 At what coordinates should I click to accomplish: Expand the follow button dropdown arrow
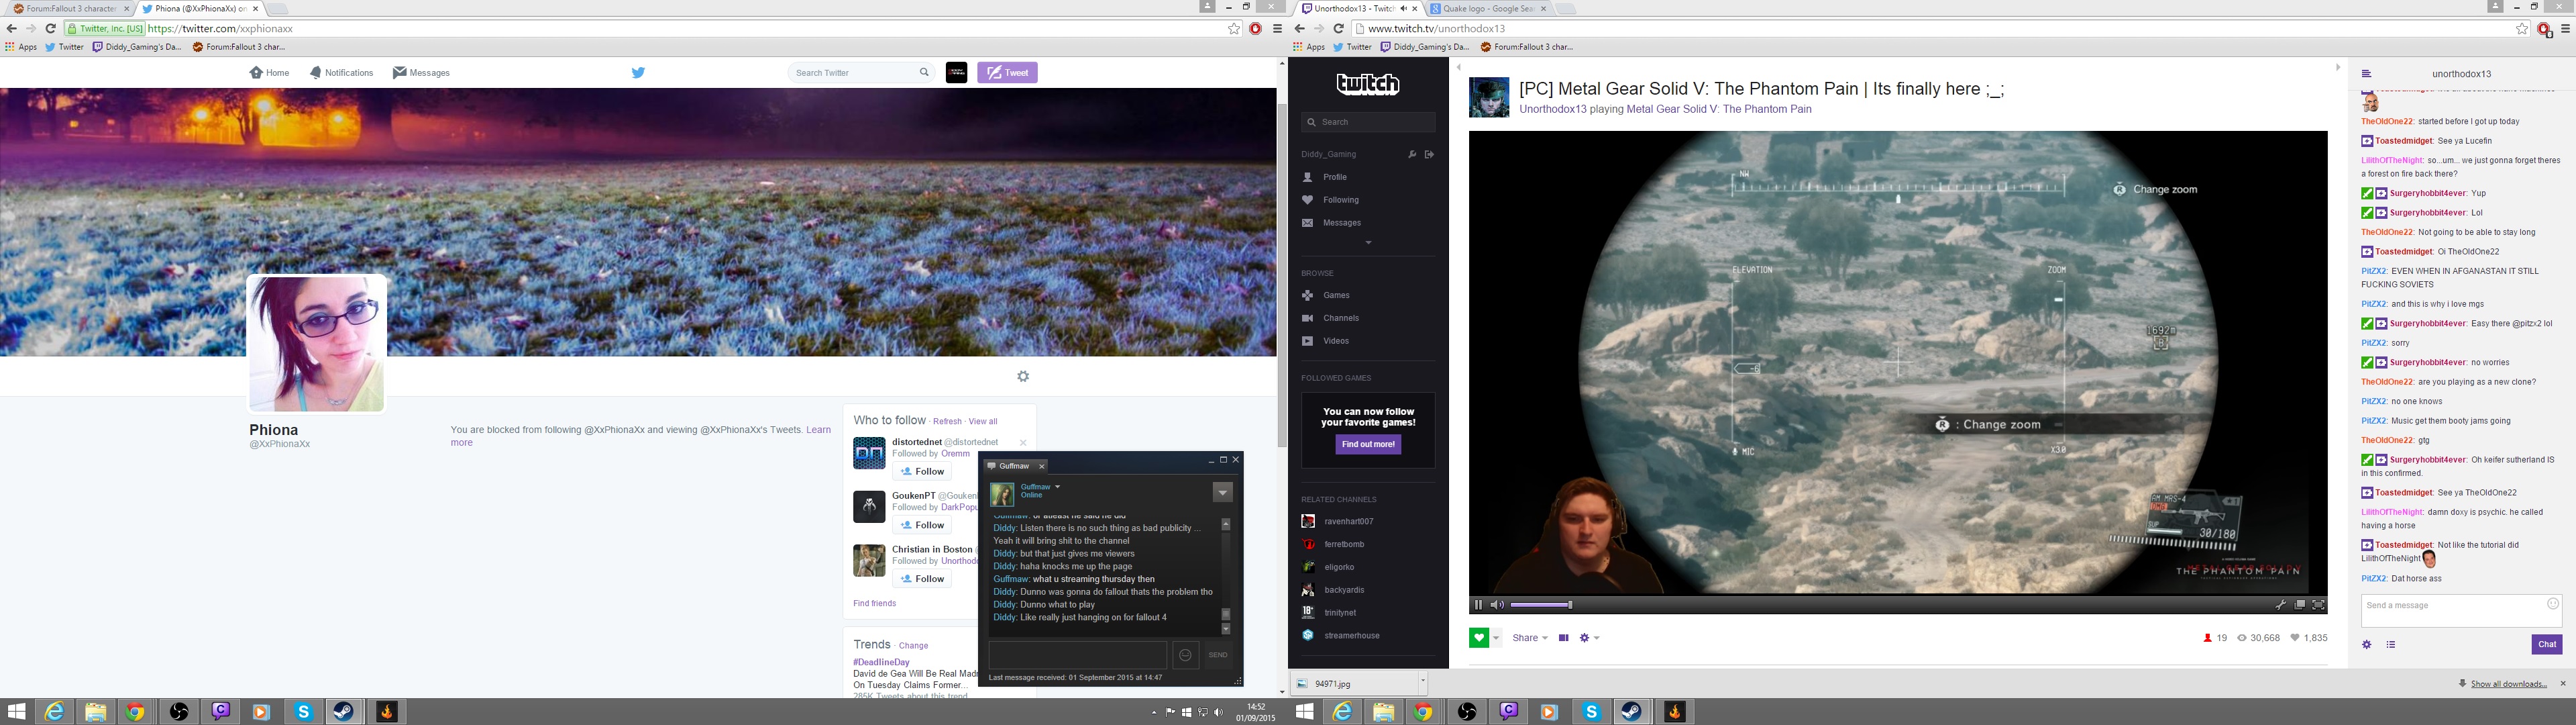point(1496,638)
